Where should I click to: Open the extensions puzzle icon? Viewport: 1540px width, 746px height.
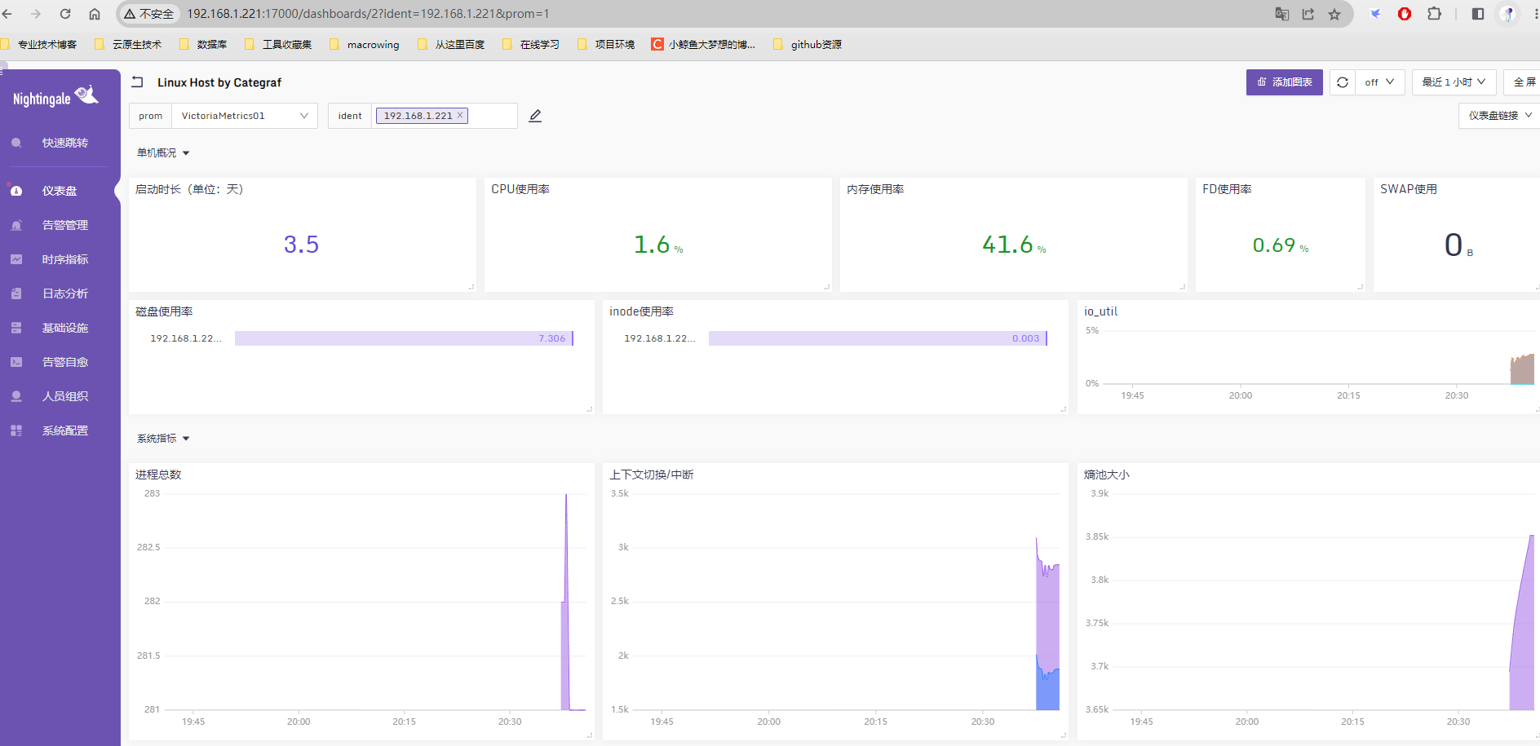click(x=1434, y=14)
